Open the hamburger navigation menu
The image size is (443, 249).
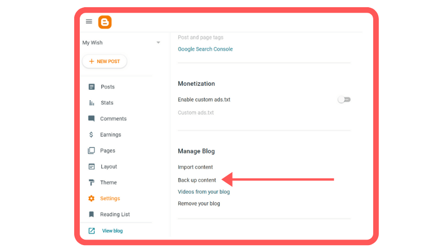[89, 22]
